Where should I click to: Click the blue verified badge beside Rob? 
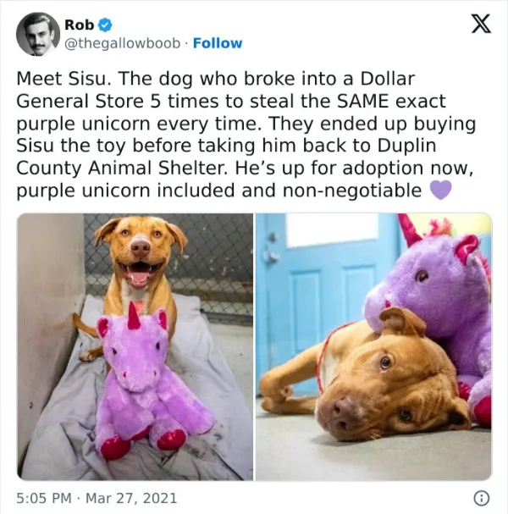click(x=105, y=25)
